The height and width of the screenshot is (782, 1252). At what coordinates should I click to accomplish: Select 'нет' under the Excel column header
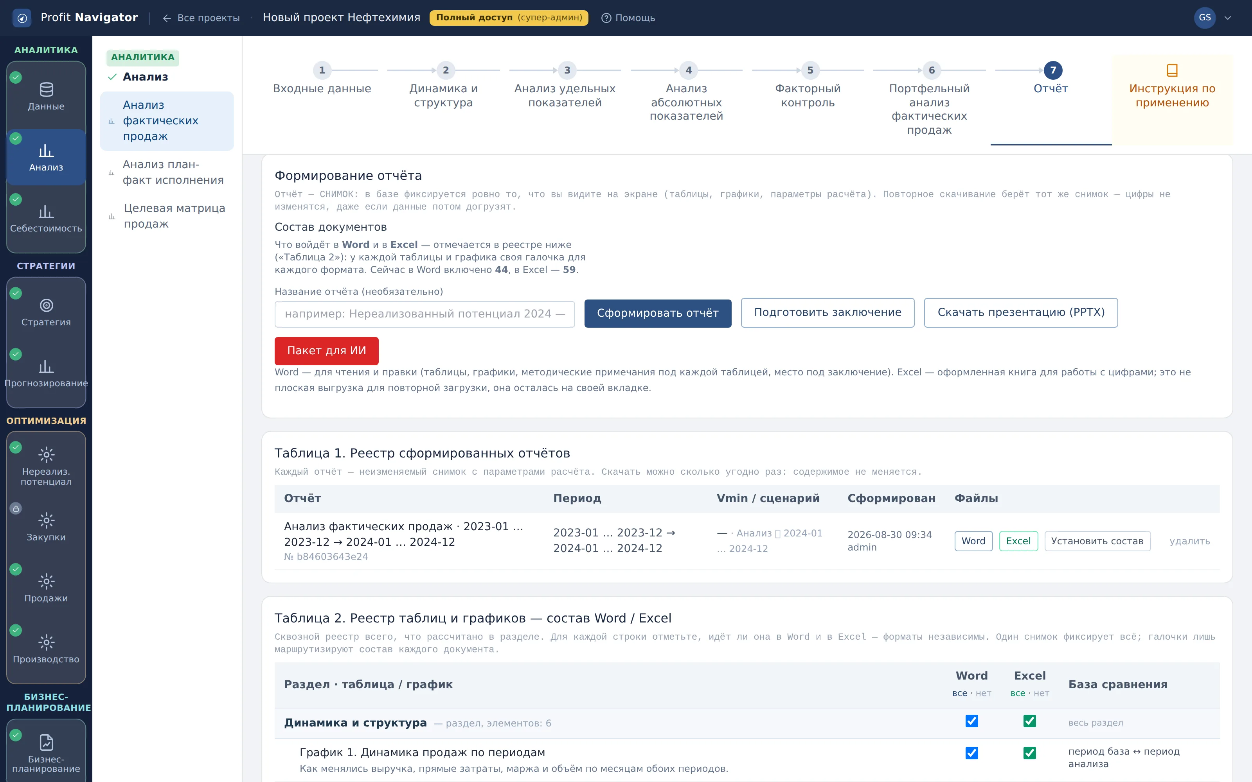pyautogui.click(x=1042, y=693)
